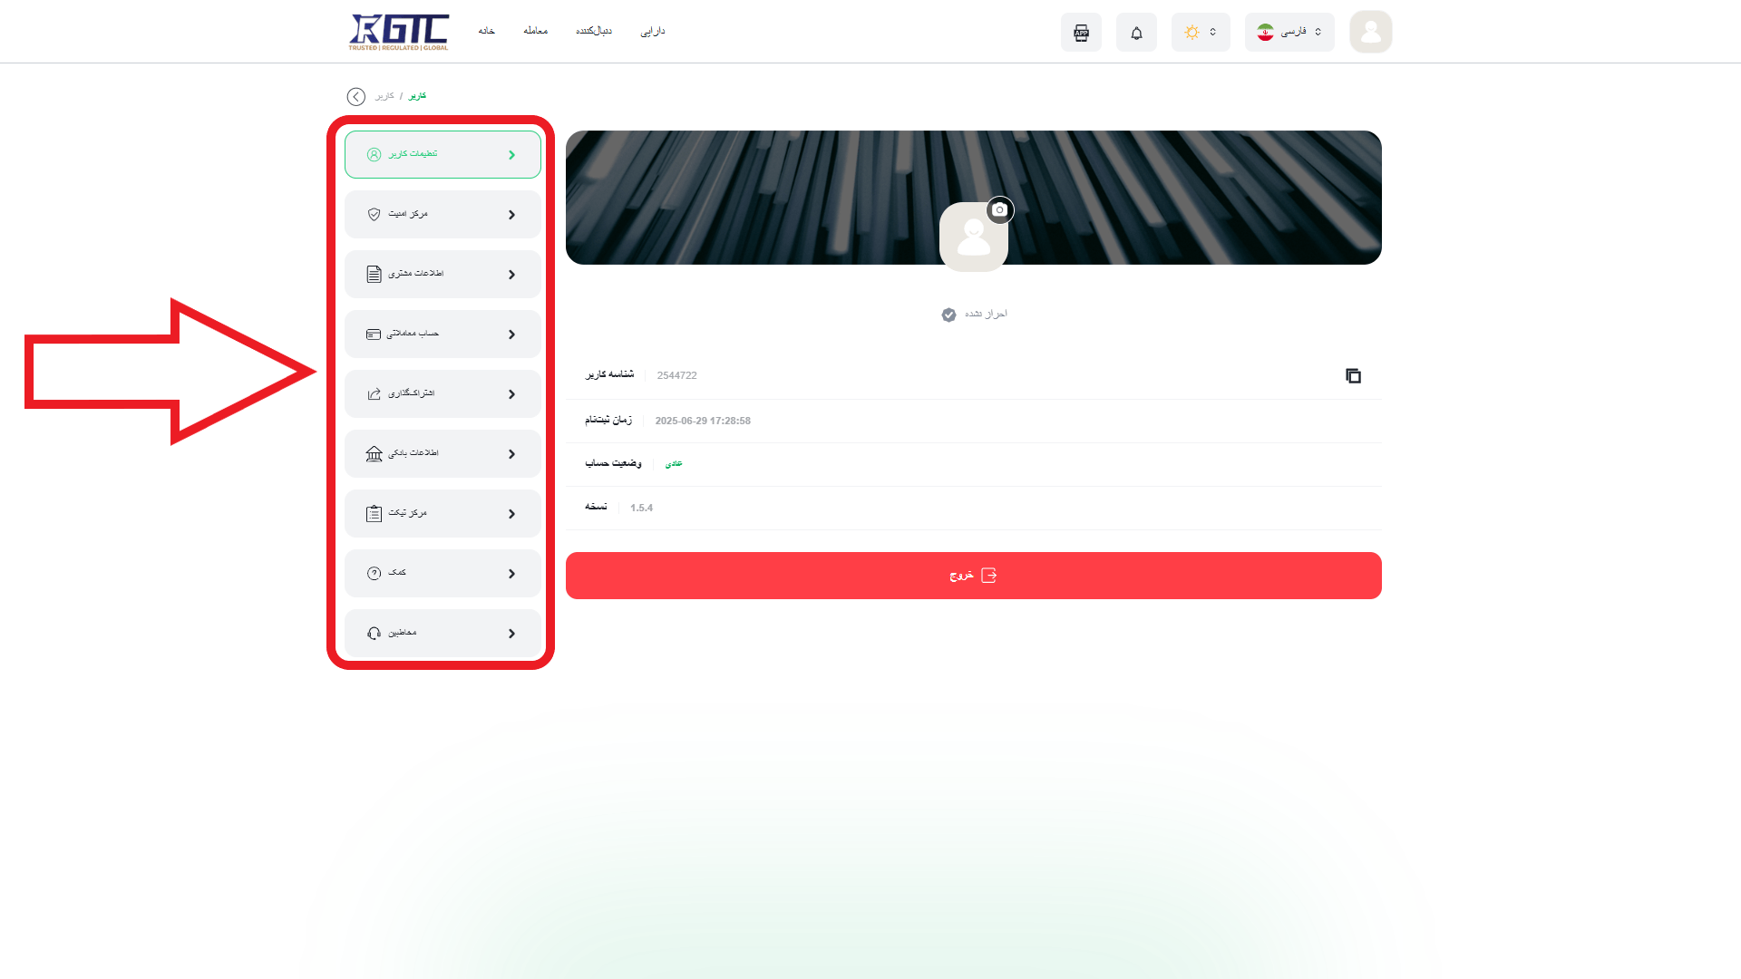Click the وضعیت حساب label
The height and width of the screenshot is (979, 1741).
(613, 463)
